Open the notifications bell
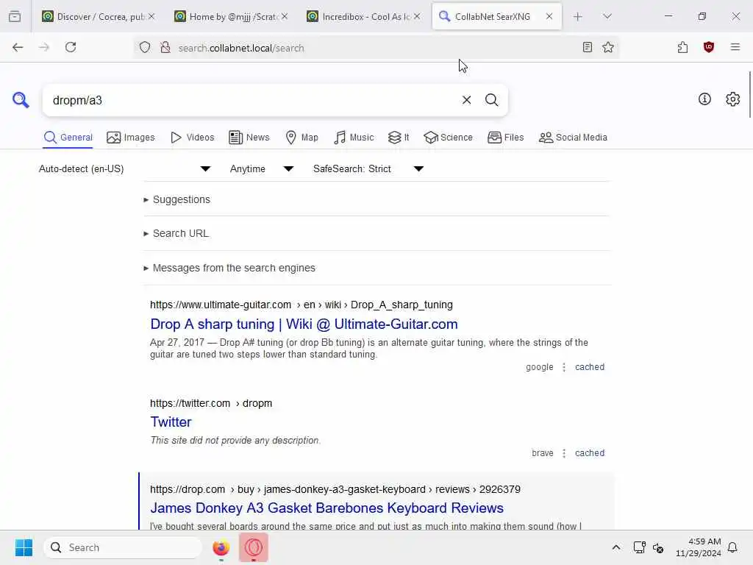This screenshot has height=565, width=753. point(732,547)
